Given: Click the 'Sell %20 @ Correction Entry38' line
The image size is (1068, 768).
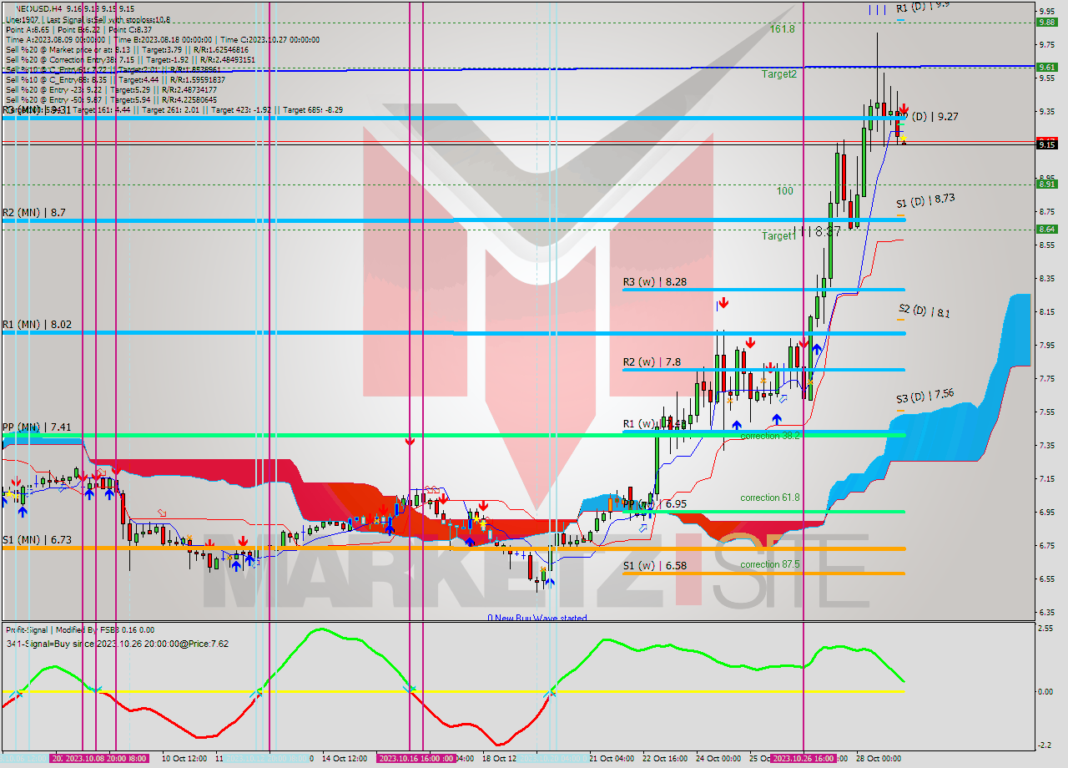Looking at the screenshot, I should tap(130, 59).
